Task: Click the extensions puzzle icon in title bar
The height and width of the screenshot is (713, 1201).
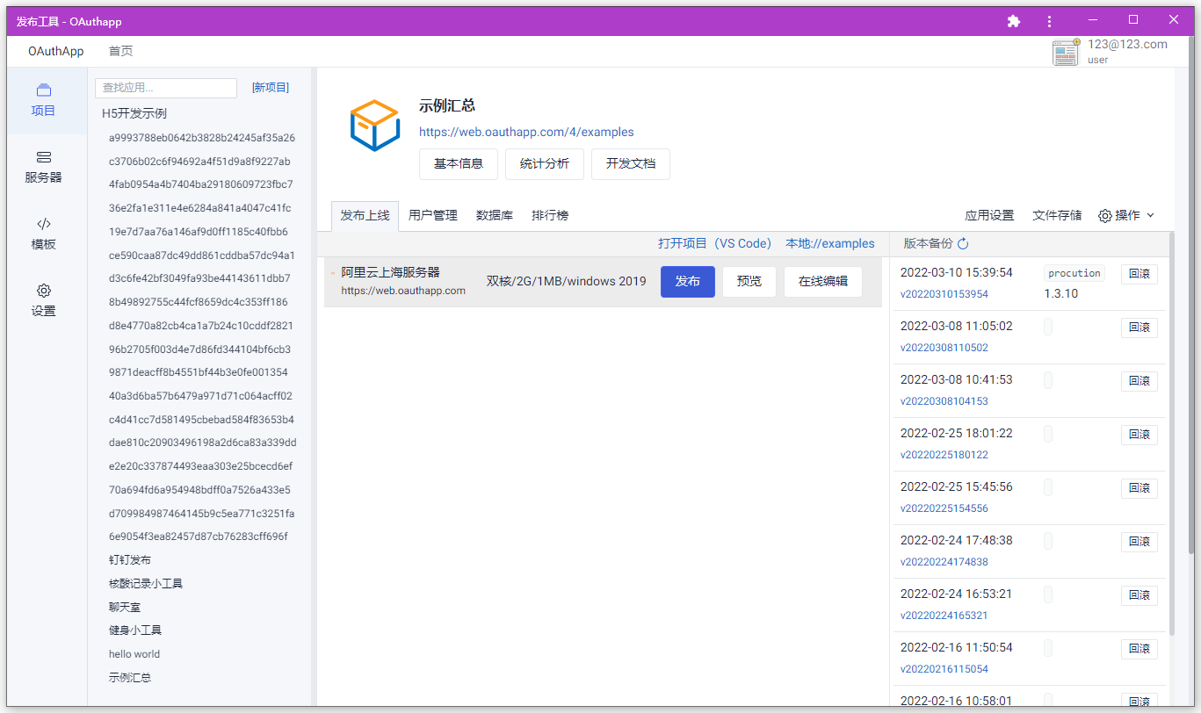Action: click(1014, 21)
